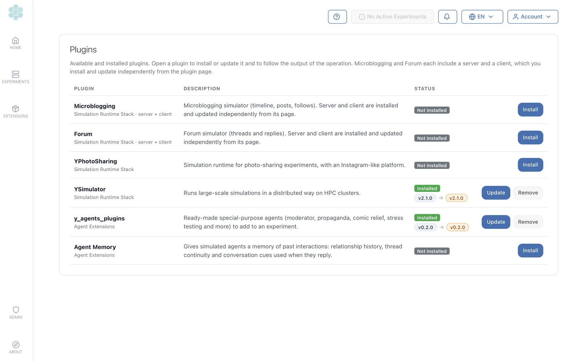Click the Not installed badge for Forum

432,138
